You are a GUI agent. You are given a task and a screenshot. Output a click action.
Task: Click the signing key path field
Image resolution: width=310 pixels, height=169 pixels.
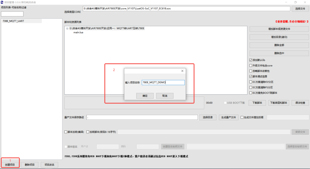(x=235, y=147)
